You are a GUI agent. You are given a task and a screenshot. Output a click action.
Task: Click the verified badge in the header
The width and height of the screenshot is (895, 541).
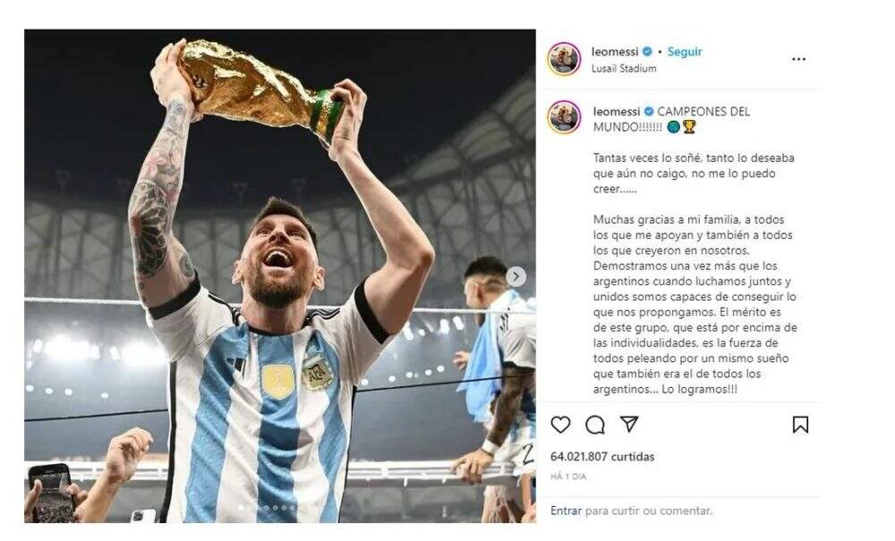(647, 52)
